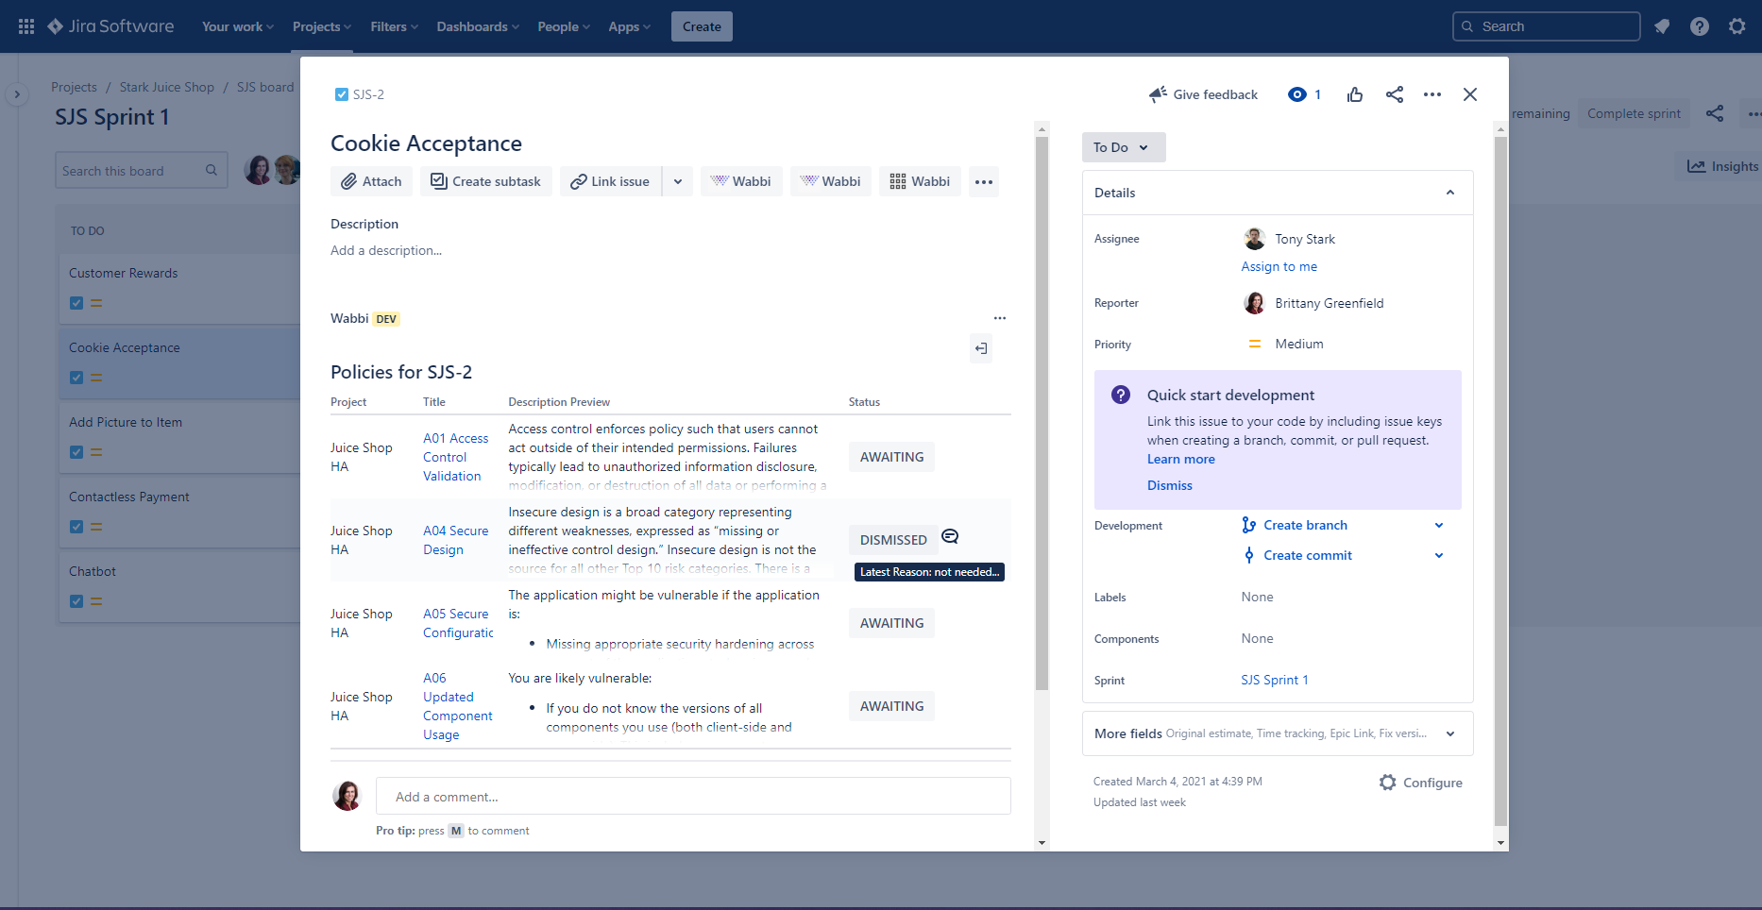Open the Dashboards menu
1762x910 pixels.
478,26
